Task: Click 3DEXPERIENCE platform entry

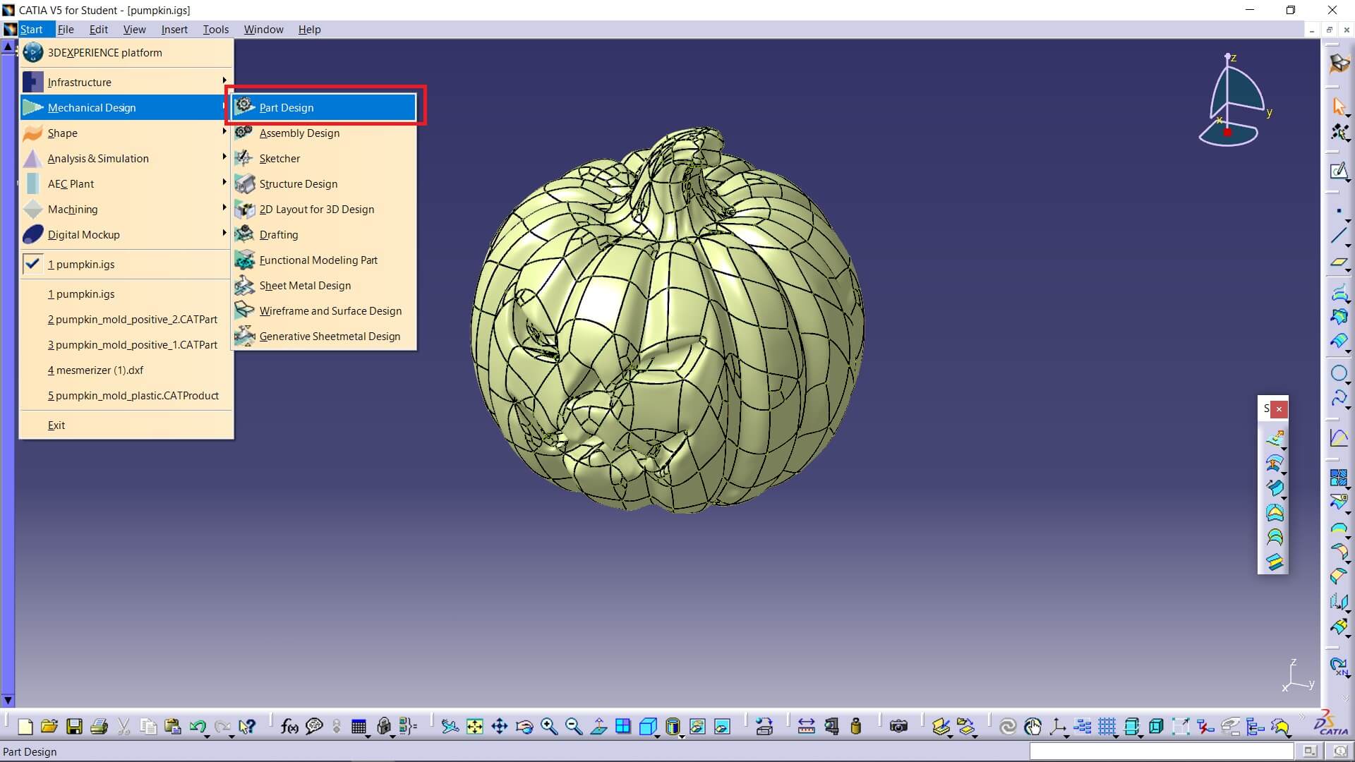Action: coord(126,52)
